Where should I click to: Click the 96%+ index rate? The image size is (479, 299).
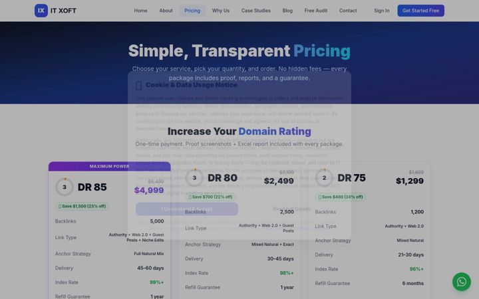(x=416, y=269)
